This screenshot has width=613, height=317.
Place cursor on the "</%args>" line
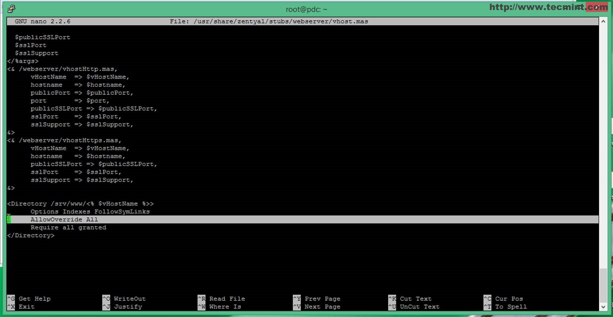click(x=23, y=61)
